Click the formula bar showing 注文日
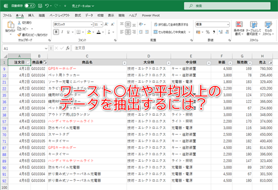 [x=175, y=48]
